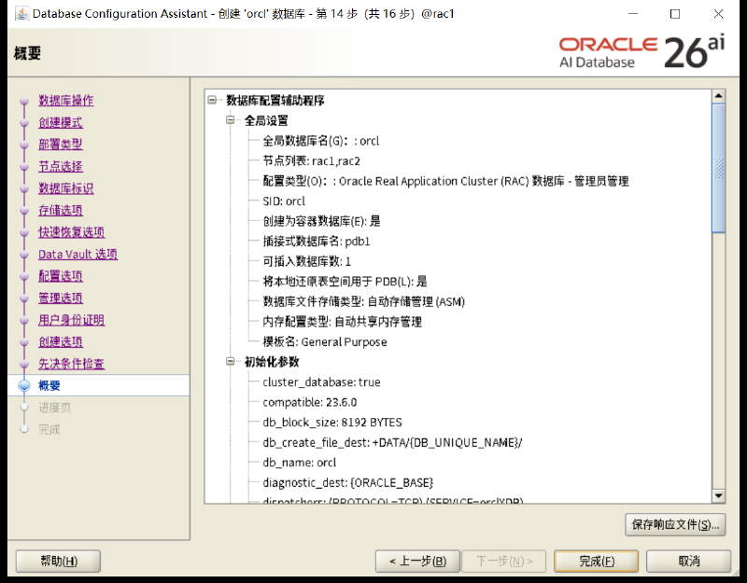The width and height of the screenshot is (747, 583).
Task: Click the step bullet beside Data Vault 选项
Action: (24, 255)
